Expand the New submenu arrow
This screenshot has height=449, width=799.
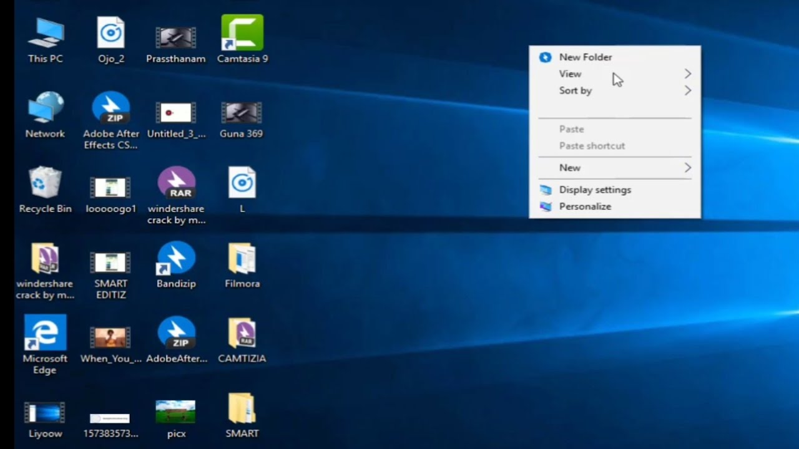pyautogui.click(x=687, y=168)
